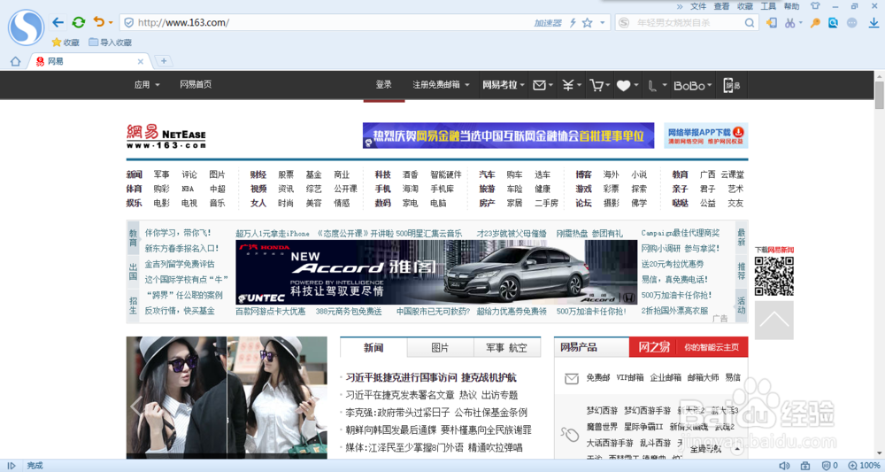885x472 pixels.
Task: Open a new tab with plus button
Action: pos(164,61)
